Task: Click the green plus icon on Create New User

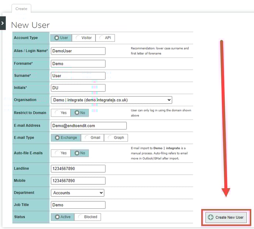Action: point(211,217)
